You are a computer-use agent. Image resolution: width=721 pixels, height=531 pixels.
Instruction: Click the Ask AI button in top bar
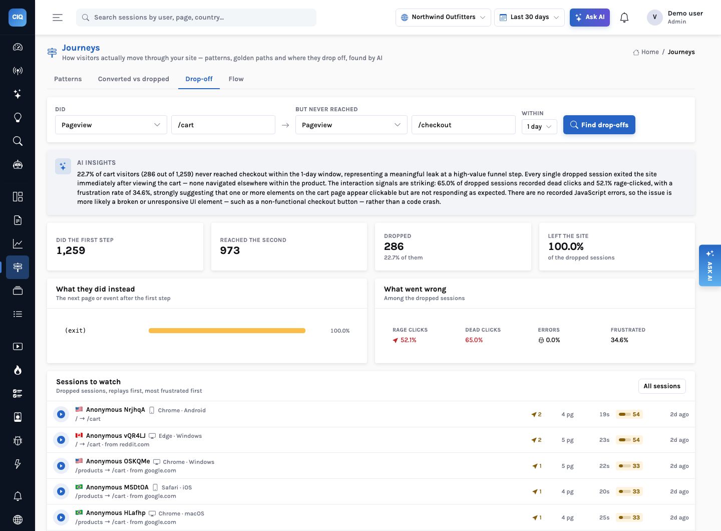(590, 17)
